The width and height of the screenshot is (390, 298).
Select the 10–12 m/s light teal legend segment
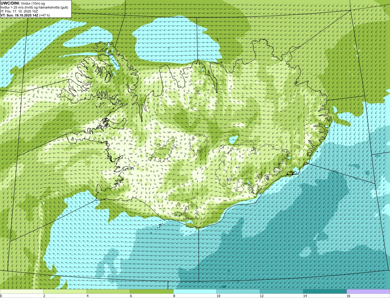(238, 291)
